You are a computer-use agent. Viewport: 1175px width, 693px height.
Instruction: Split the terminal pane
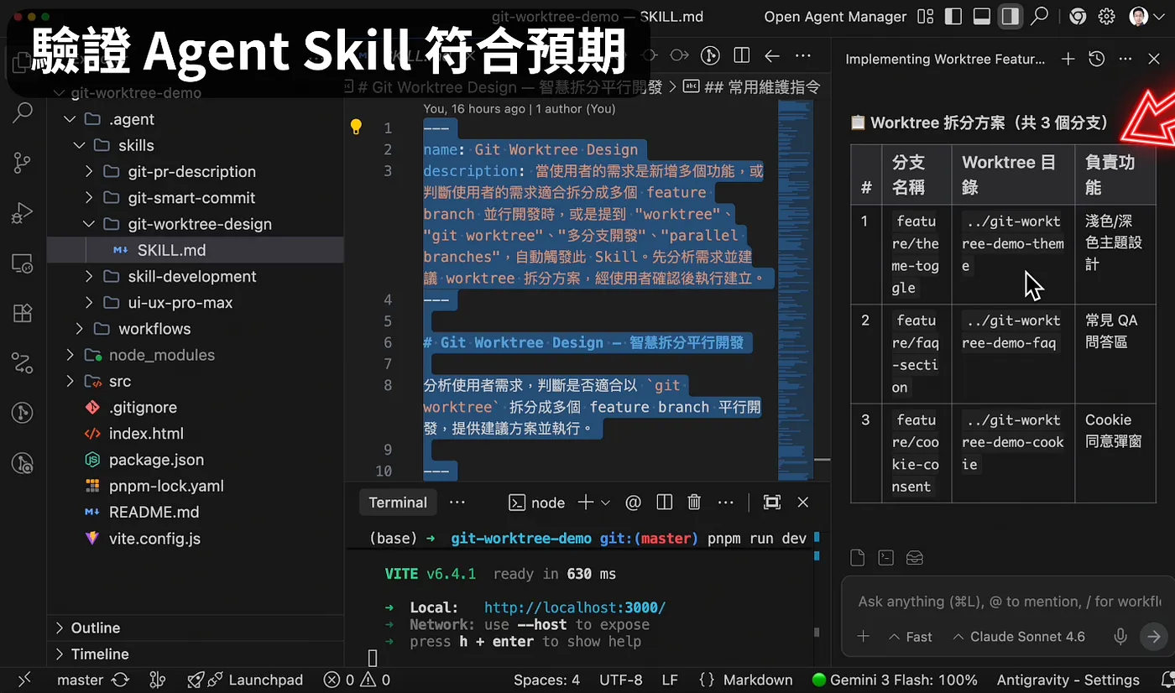click(665, 503)
